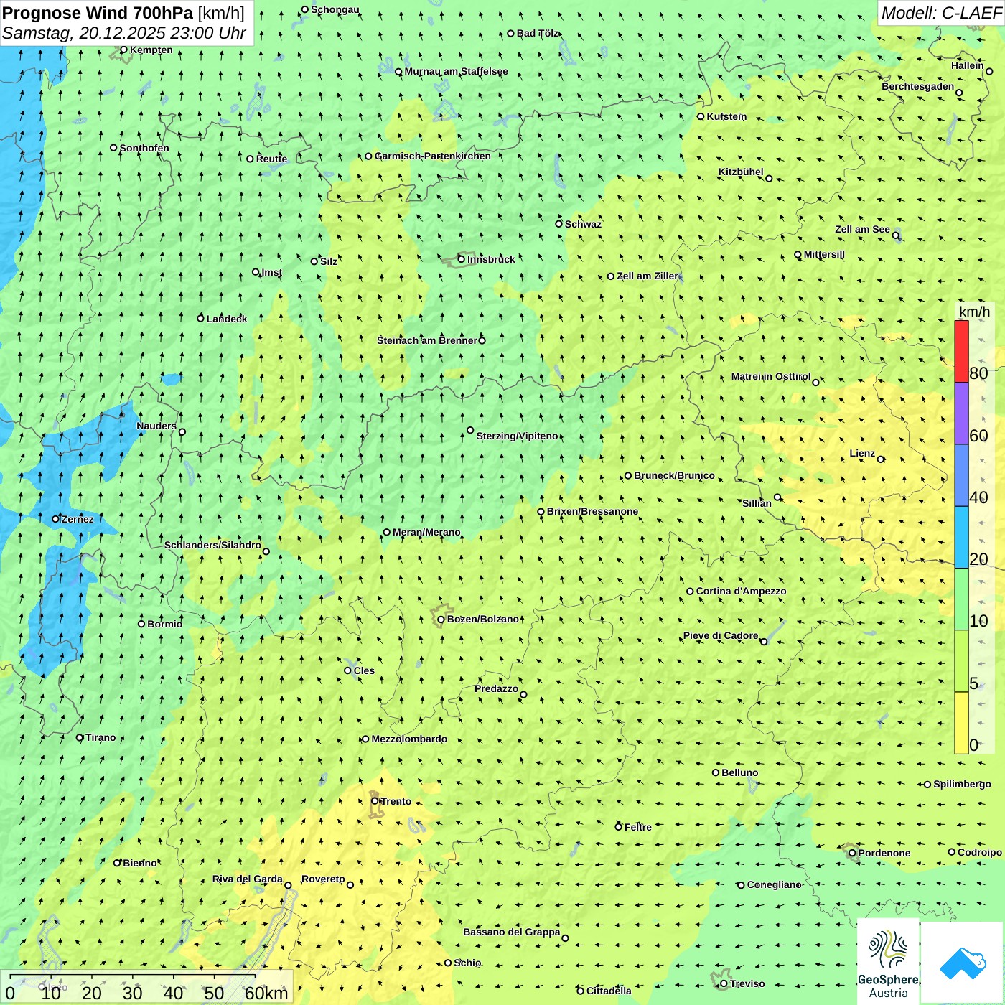Click the GeoSphere Austria logo
The height and width of the screenshot is (1005, 1005).
coord(888,963)
